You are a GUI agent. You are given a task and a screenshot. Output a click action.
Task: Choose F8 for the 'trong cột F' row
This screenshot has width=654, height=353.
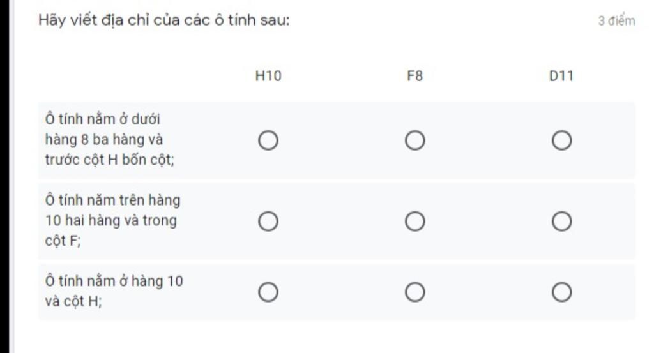pyautogui.click(x=414, y=222)
